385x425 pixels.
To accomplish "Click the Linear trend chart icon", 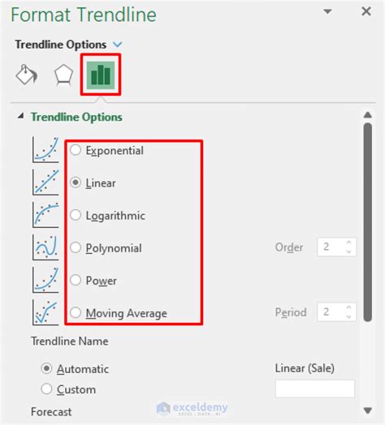I will [x=45, y=182].
